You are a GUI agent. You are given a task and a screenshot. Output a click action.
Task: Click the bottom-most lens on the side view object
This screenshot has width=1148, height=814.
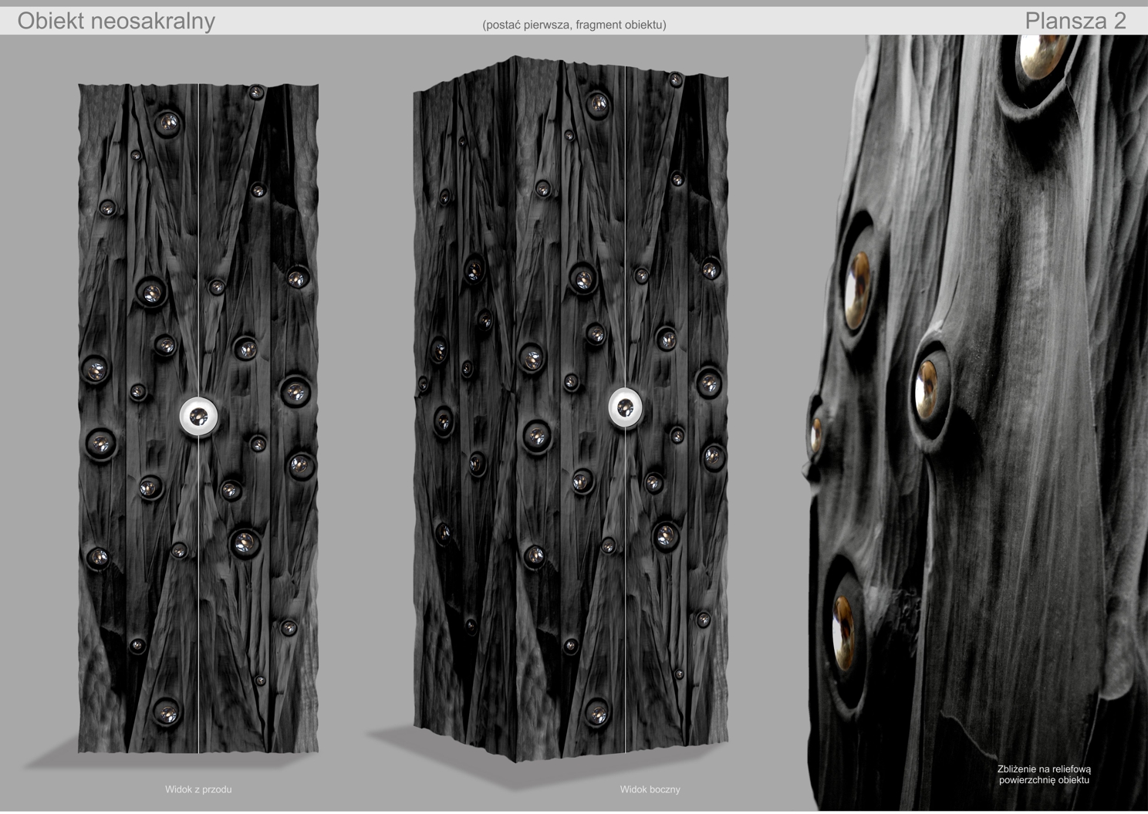pyautogui.click(x=596, y=711)
